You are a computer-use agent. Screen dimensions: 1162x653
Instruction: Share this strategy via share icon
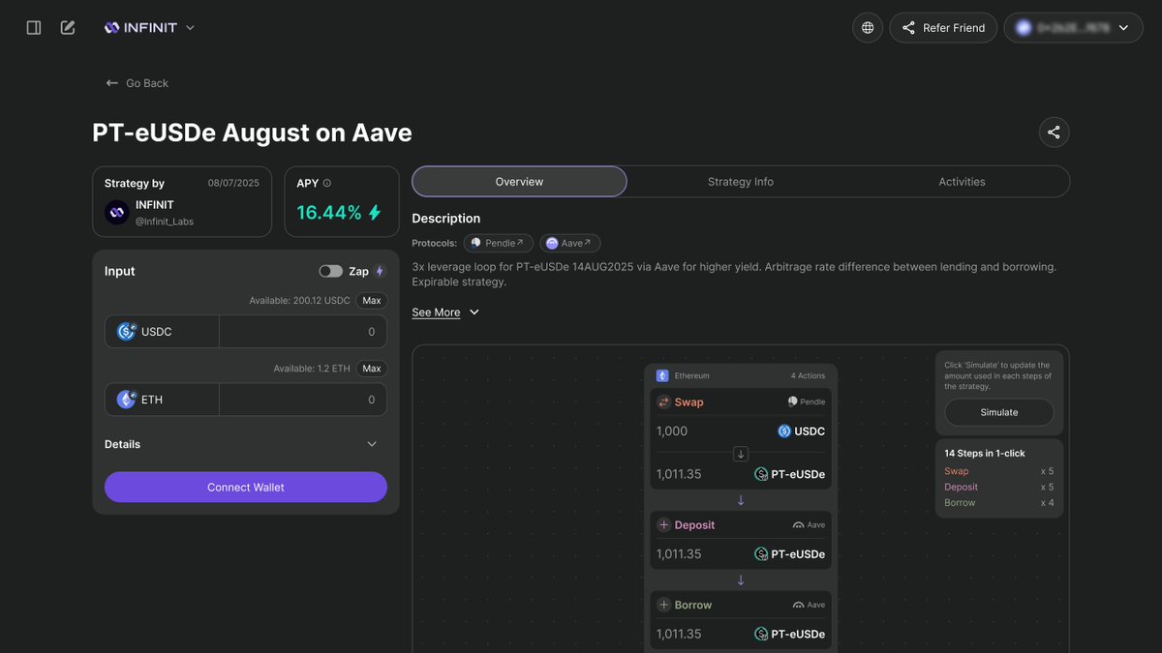[x=1054, y=133]
